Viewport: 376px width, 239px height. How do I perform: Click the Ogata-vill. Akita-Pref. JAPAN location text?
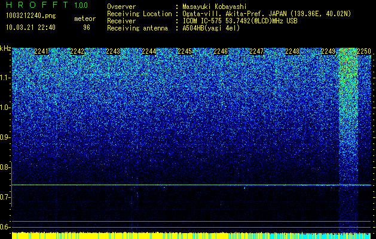267,14
